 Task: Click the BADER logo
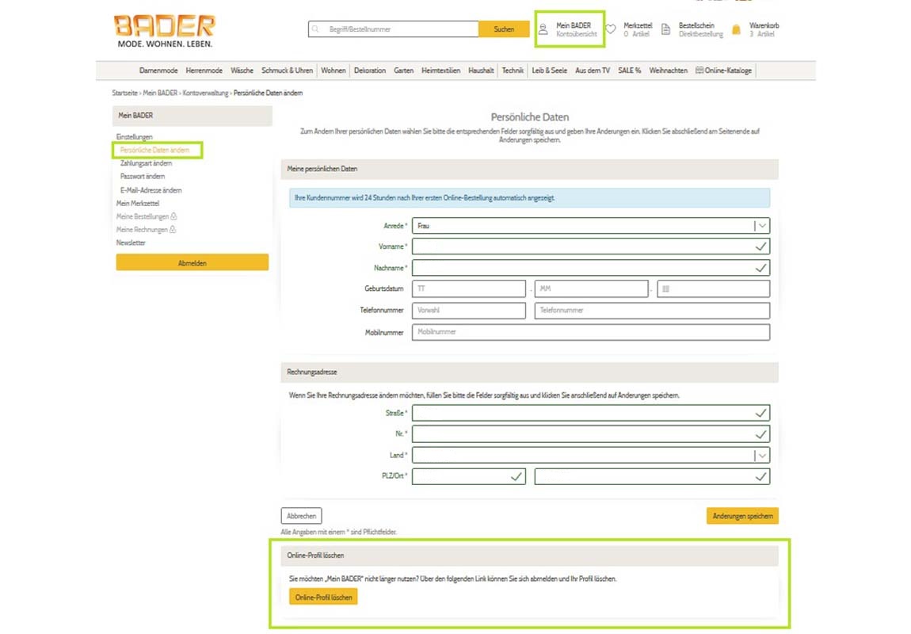point(164,30)
